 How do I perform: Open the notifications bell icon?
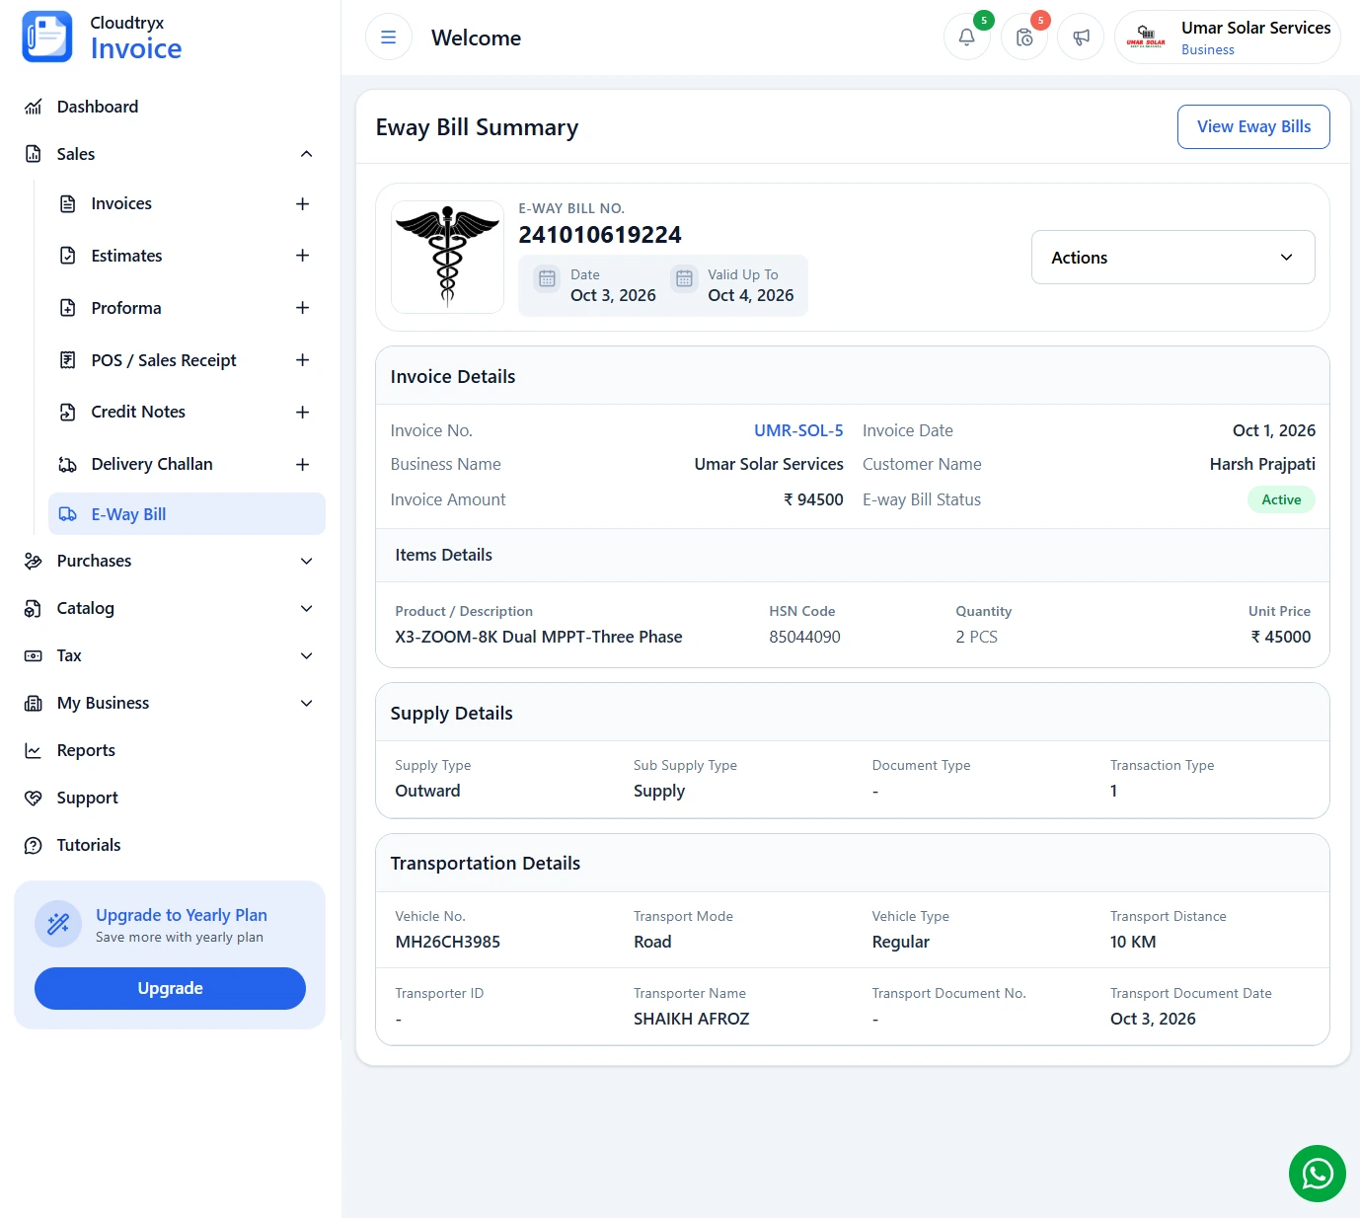tap(966, 38)
